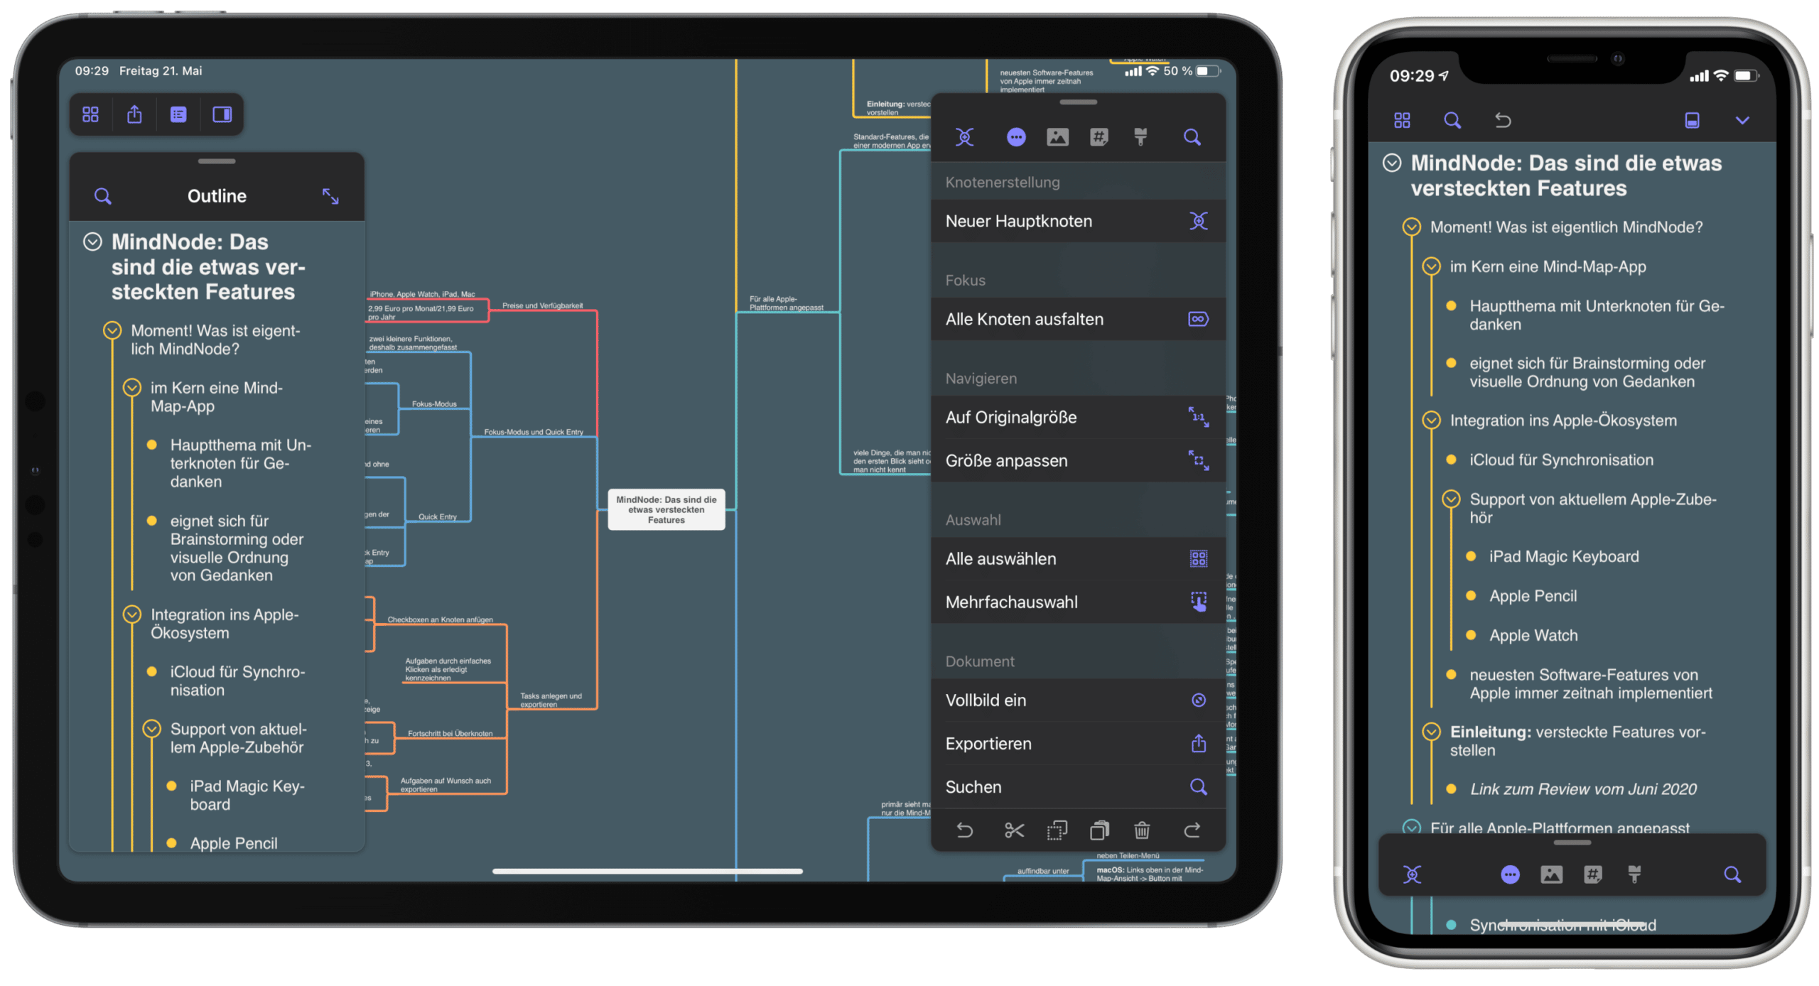
Task: Select 'Tasks anlegen und exportieren' node on canvas
Action: click(x=550, y=700)
